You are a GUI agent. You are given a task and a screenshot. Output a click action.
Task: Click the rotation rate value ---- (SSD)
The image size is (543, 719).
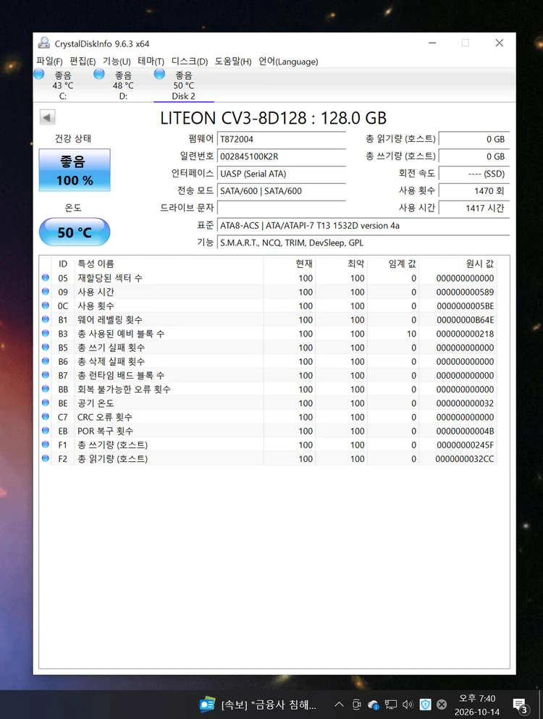pyautogui.click(x=474, y=174)
